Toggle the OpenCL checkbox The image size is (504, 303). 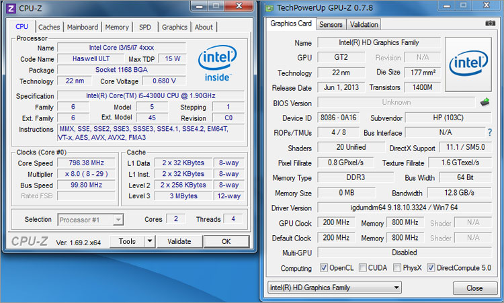(x=325, y=267)
